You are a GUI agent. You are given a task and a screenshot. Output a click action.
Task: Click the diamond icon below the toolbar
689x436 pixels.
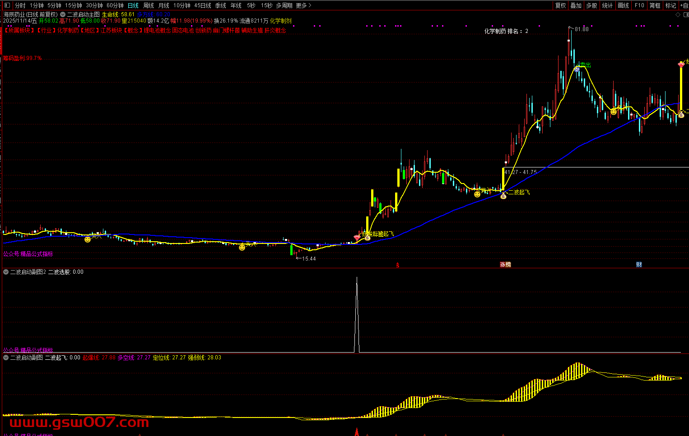678,14
